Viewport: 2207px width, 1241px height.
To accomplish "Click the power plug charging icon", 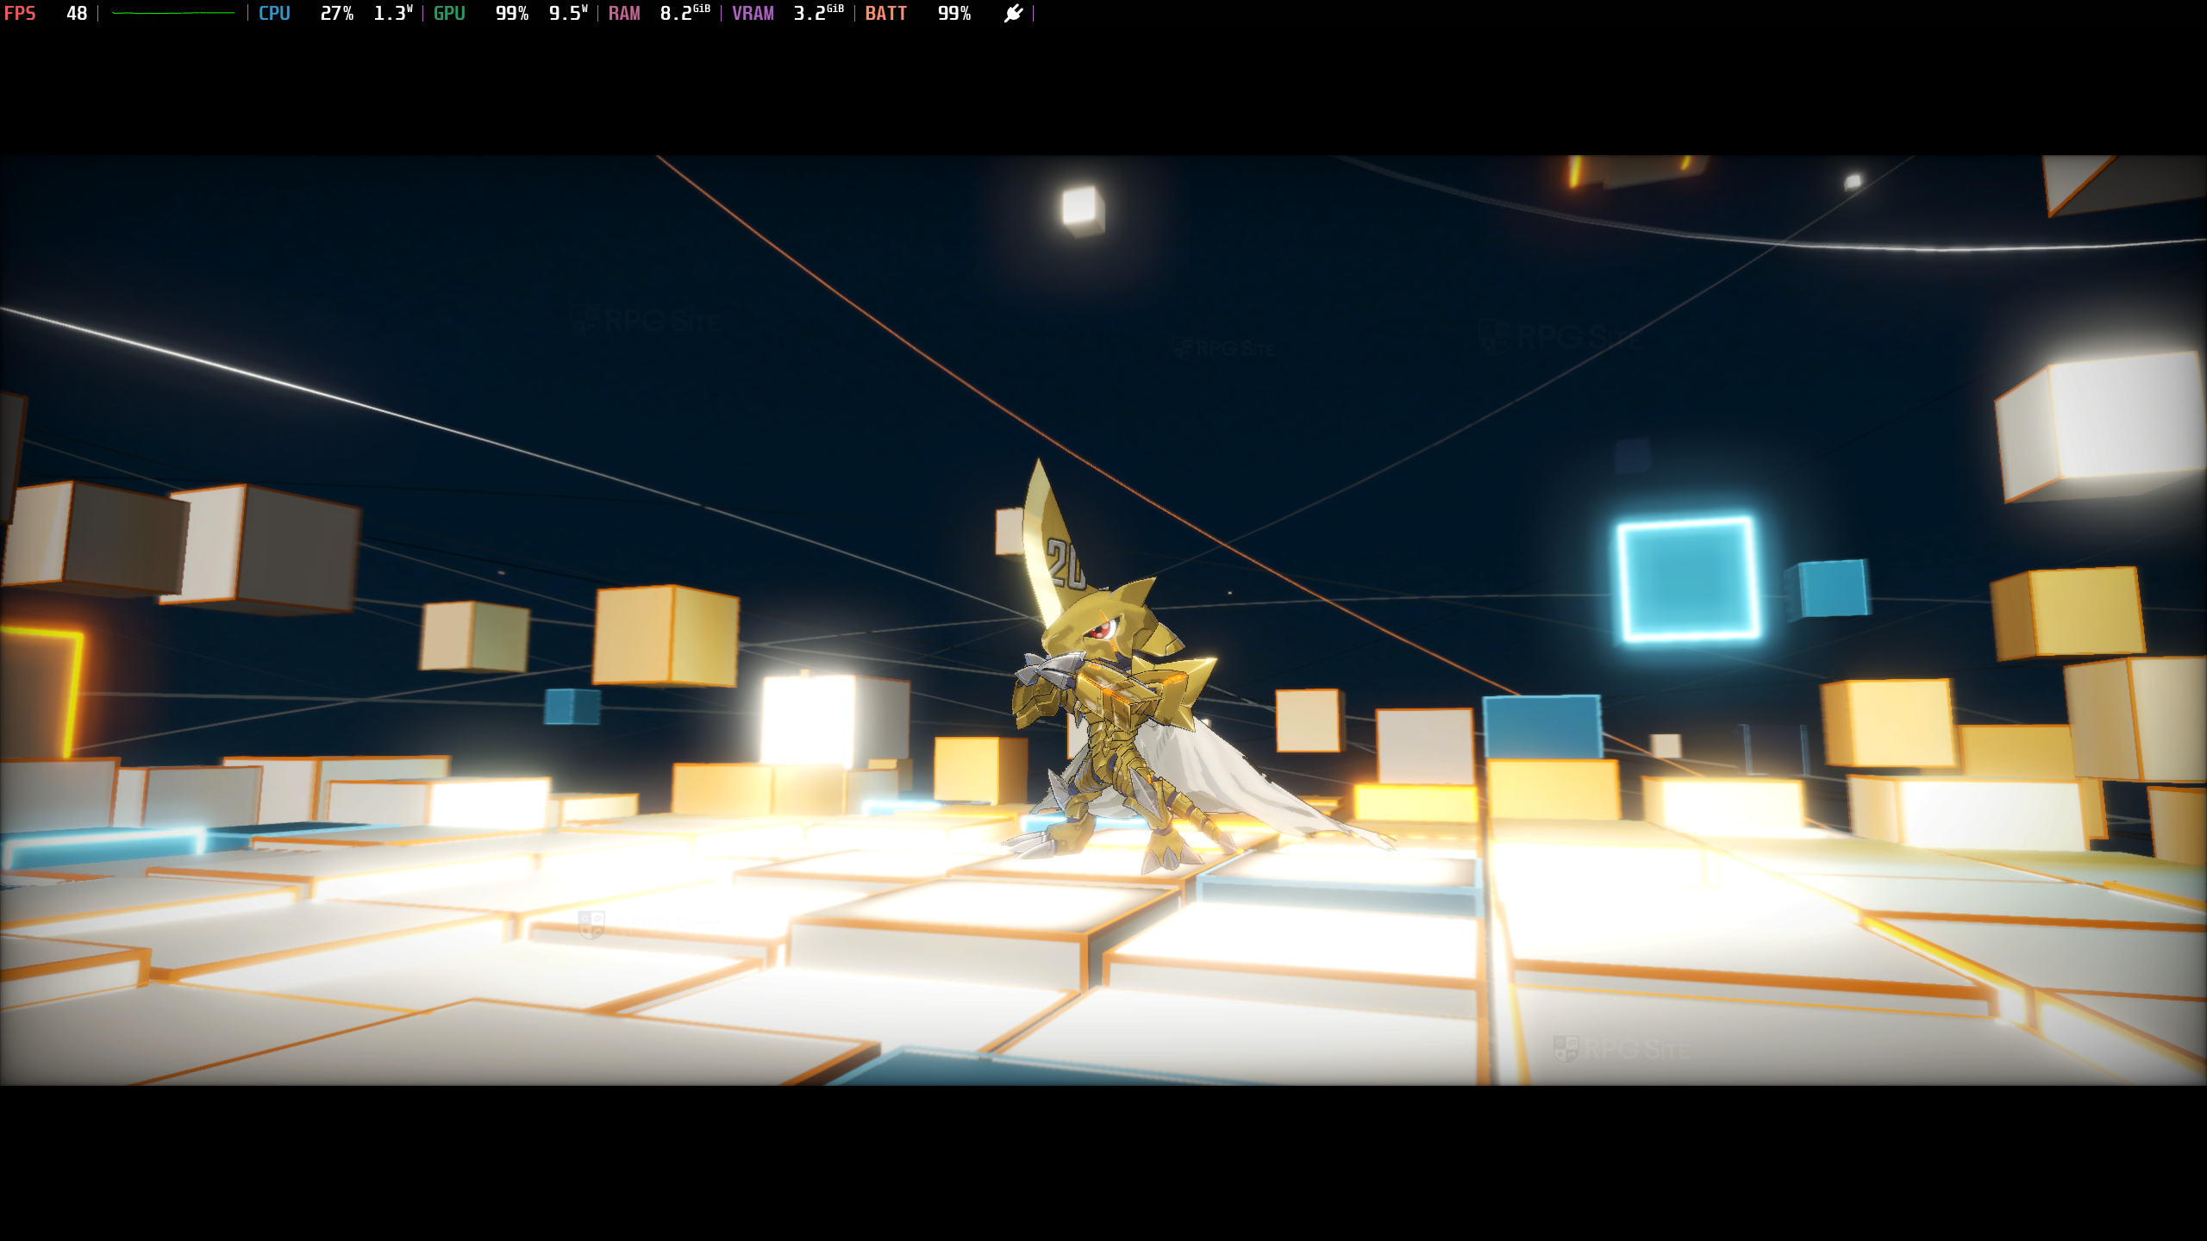I will [x=1013, y=13].
